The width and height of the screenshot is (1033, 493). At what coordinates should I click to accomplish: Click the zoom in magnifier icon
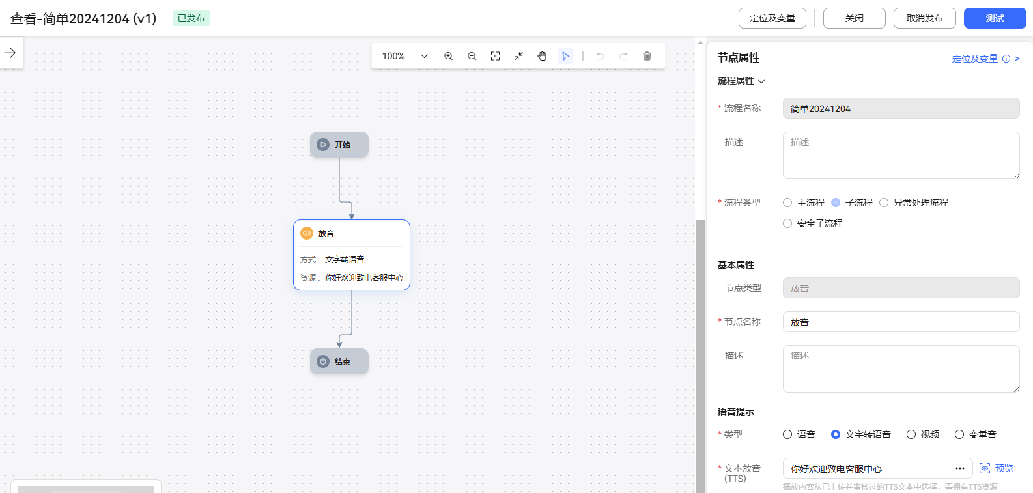448,56
